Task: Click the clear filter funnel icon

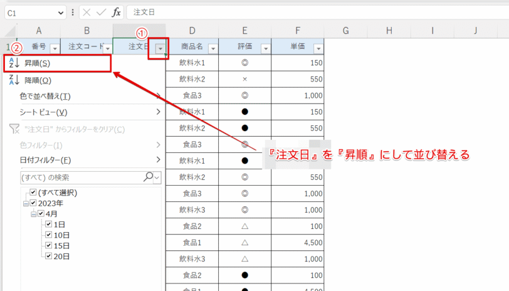Action: 14,129
